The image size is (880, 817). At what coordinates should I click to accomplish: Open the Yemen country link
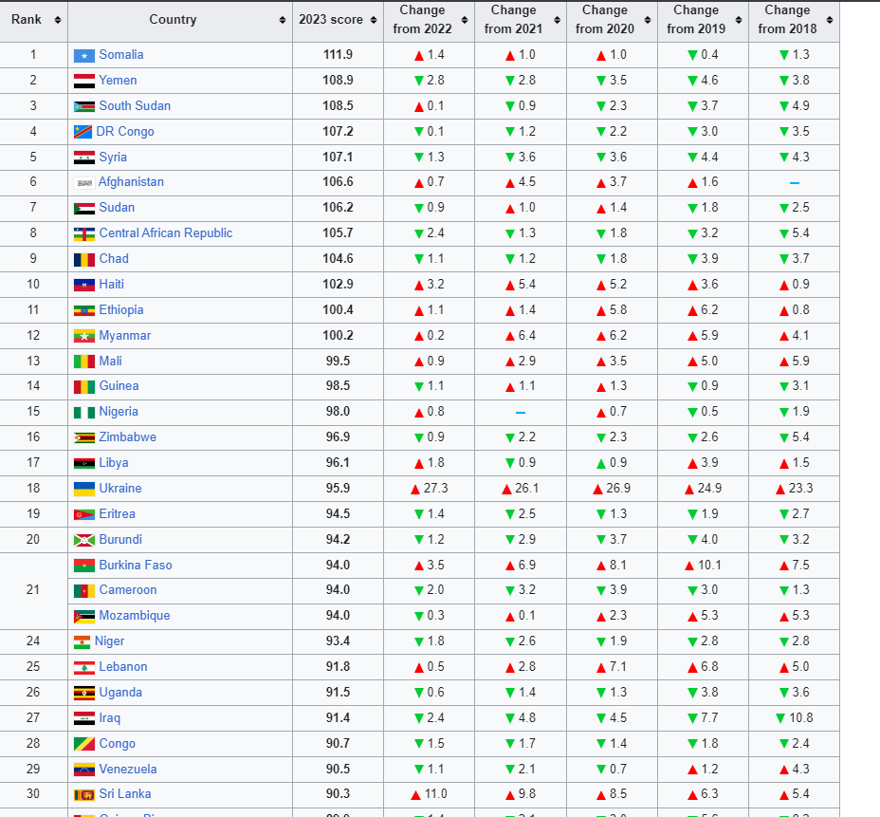[118, 81]
